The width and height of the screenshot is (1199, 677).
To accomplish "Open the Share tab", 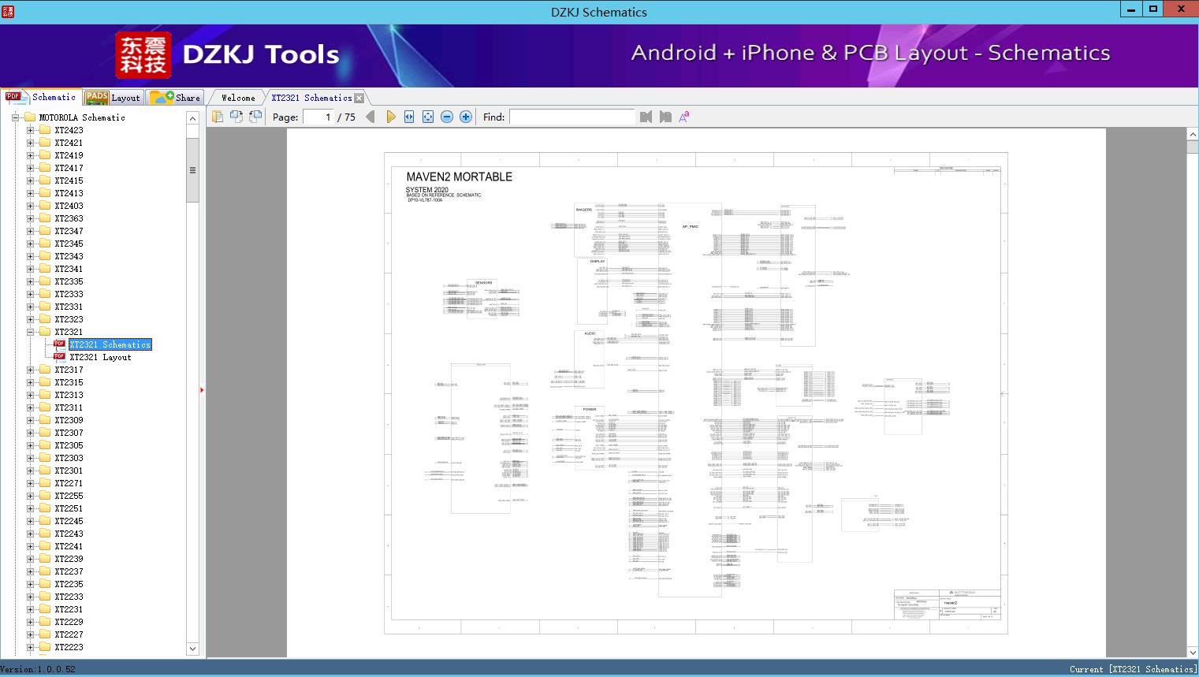I will click(x=175, y=98).
